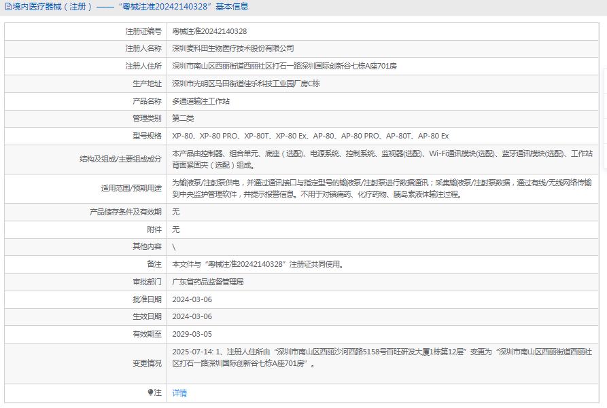Click the 产品名称 label
This screenshot has width=607, height=408.
click(147, 101)
